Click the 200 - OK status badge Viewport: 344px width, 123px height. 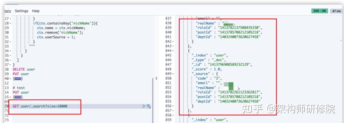point(319,11)
